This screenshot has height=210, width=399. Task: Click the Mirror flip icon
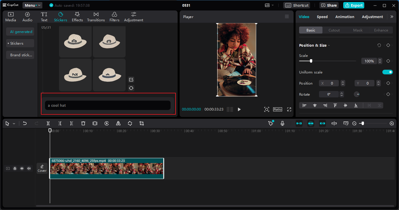[118, 123]
